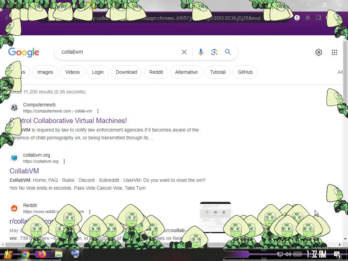Screen dimensions: 348x261
Task: Open network status tray icon
Action: pos(280,254)
